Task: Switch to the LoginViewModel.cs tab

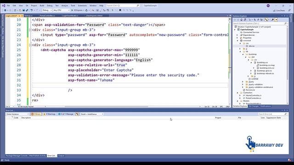Action: click(x=70, y=16)
